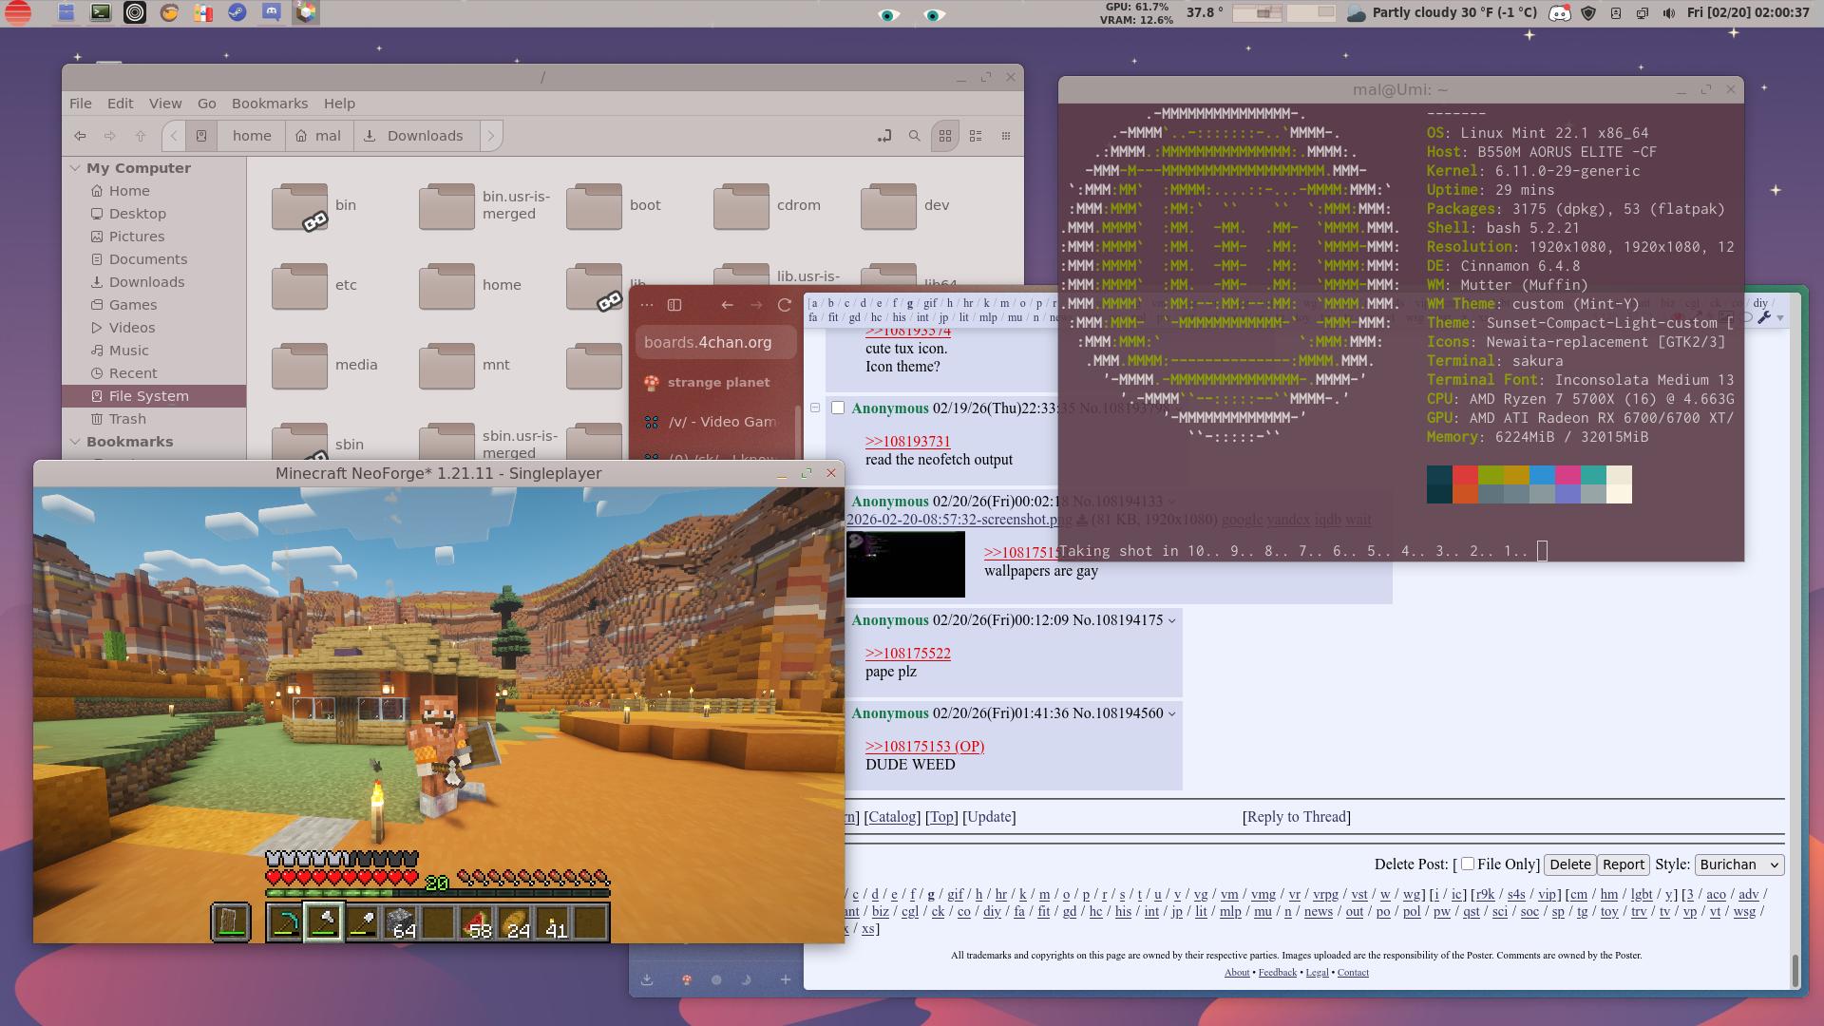Click browser reload icon
This screenshot has height=1026, width=1824.
pyautogui.click(x=785, y=305)
